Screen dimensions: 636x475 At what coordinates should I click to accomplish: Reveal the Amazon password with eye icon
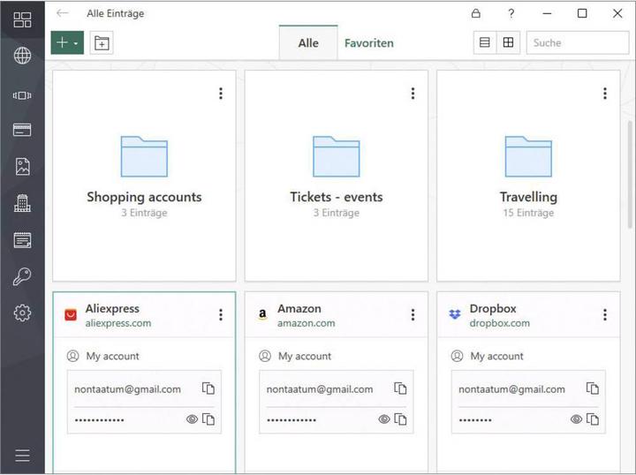[383, 419]
